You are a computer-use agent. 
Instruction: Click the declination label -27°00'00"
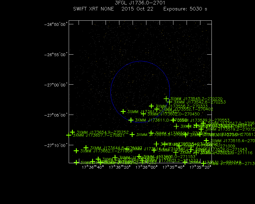click(x=56, y=85)
